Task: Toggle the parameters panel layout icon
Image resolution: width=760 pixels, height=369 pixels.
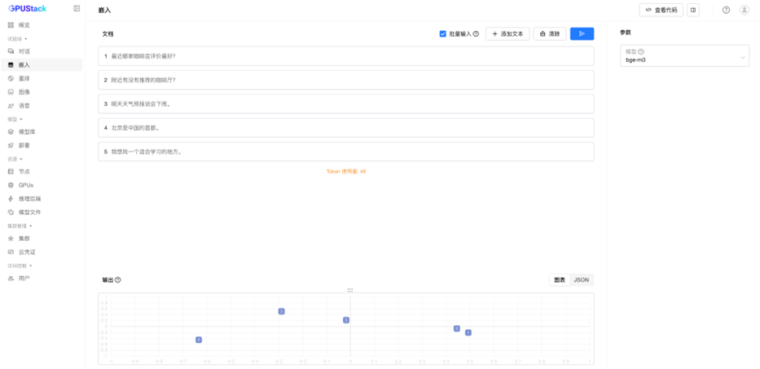Action: click(693, 10)
